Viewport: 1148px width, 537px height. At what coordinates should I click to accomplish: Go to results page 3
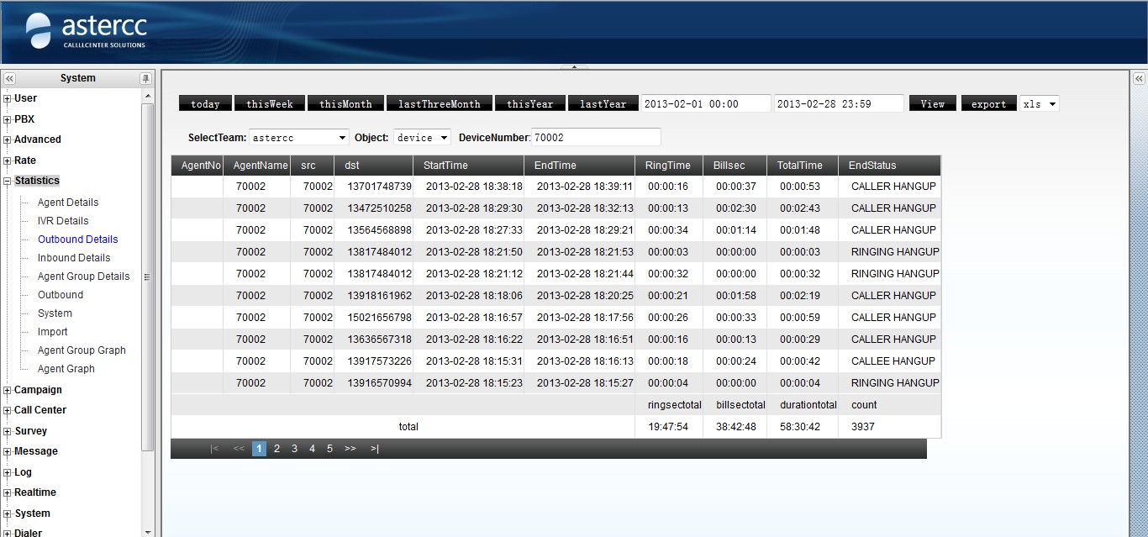(x=294, y=449)
